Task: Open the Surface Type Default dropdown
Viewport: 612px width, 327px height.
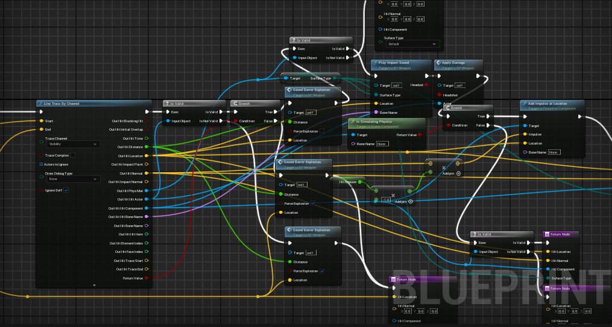Action: click(412, 44)
